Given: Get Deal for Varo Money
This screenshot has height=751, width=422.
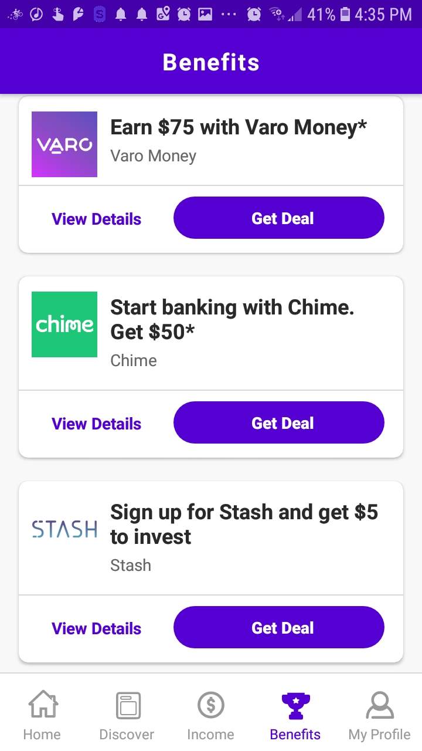Looking at the screenshot, I should pos(279,218).
